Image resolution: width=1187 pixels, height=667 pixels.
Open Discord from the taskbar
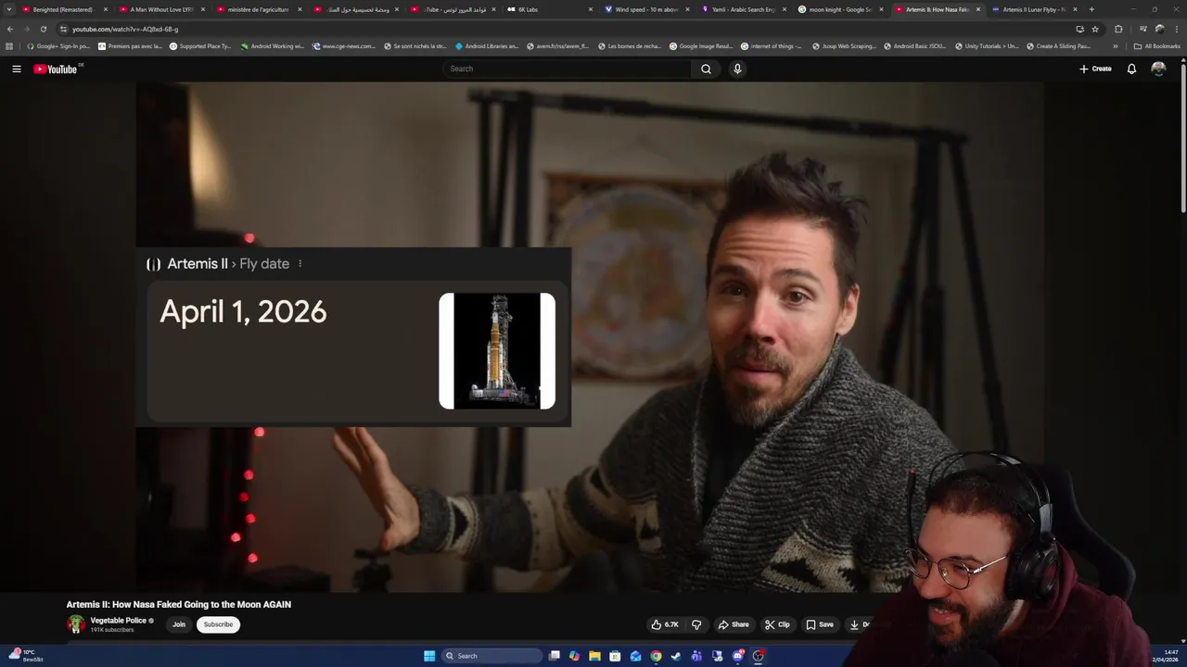coord(737,656)
